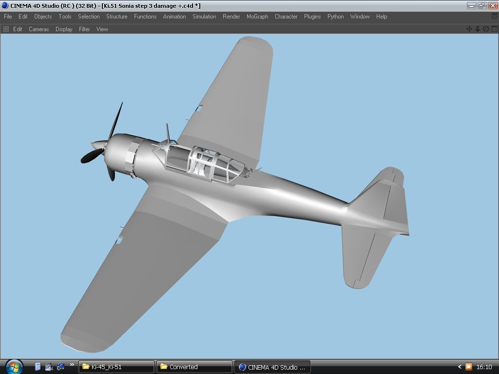The height and width of the screenshot is (374, 499).
Task: Open the Windows Start menu
Action: (13, 366)
